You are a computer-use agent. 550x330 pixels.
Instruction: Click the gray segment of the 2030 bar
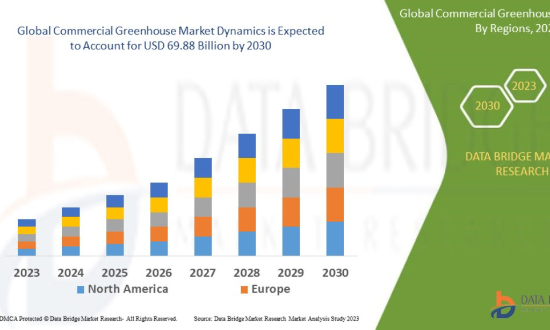pos(335,170)
